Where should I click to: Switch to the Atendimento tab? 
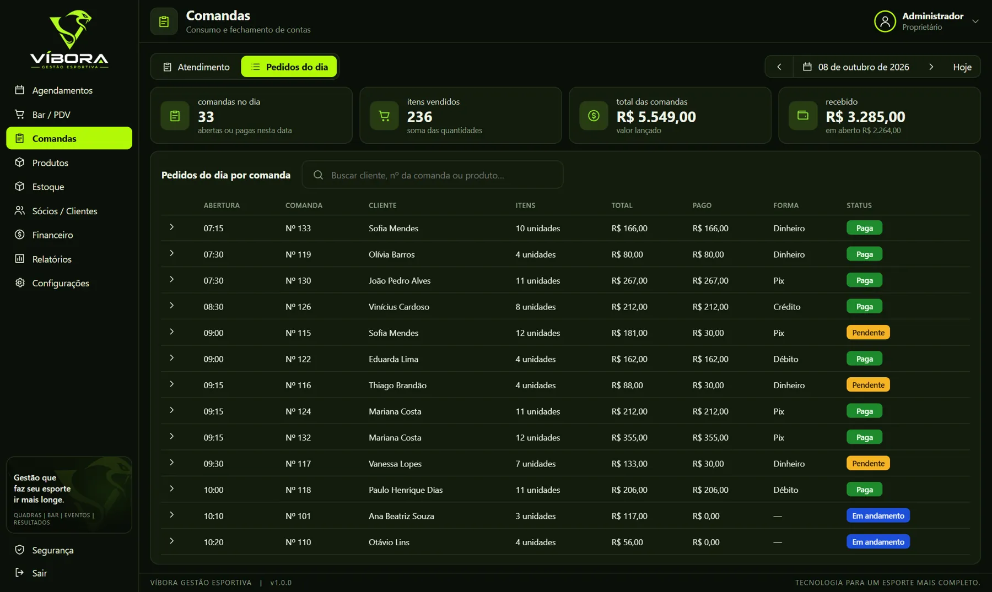click(x=196, y=67)
